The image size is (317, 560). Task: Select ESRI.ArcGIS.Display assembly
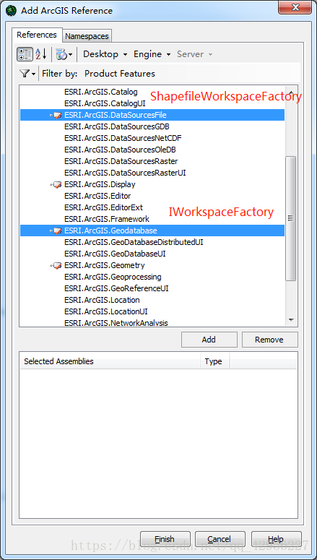point(100,184)
